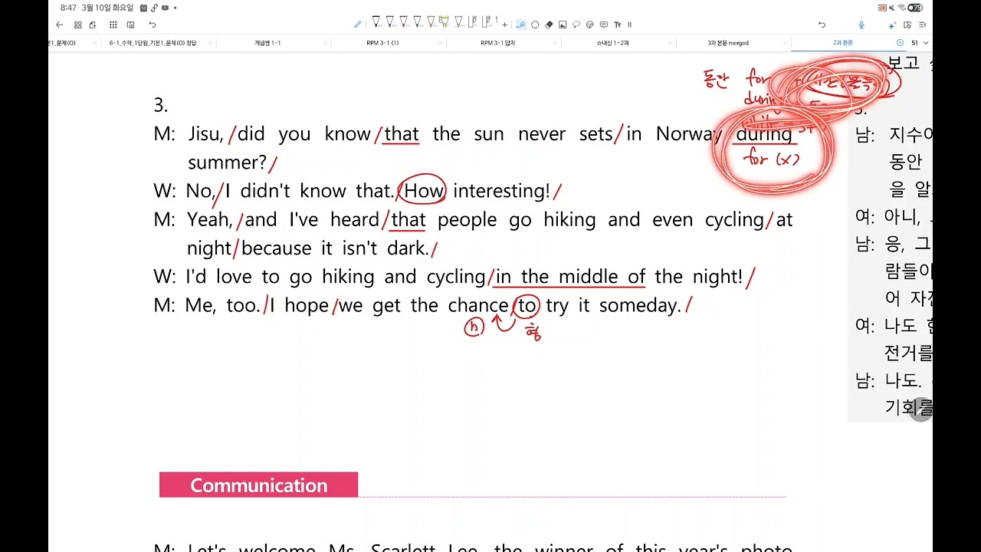Image resolution: width=981 pixels, height=552 pixels.
Task: Tap the underlined phrase 'in the middle of'
Action: 571,277
